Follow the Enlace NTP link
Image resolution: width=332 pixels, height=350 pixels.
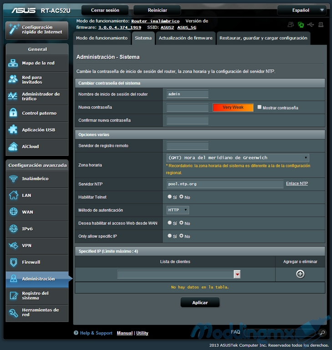coord(296,184)
